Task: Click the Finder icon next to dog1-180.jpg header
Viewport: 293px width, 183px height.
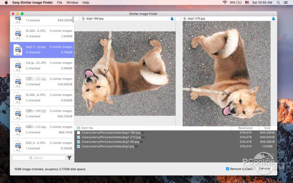Action: (x=172, y=19)
